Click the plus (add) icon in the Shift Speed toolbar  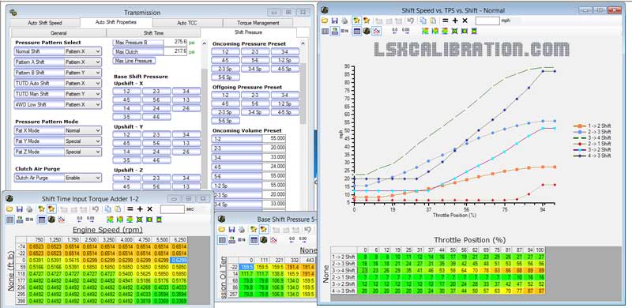[455, 21]
